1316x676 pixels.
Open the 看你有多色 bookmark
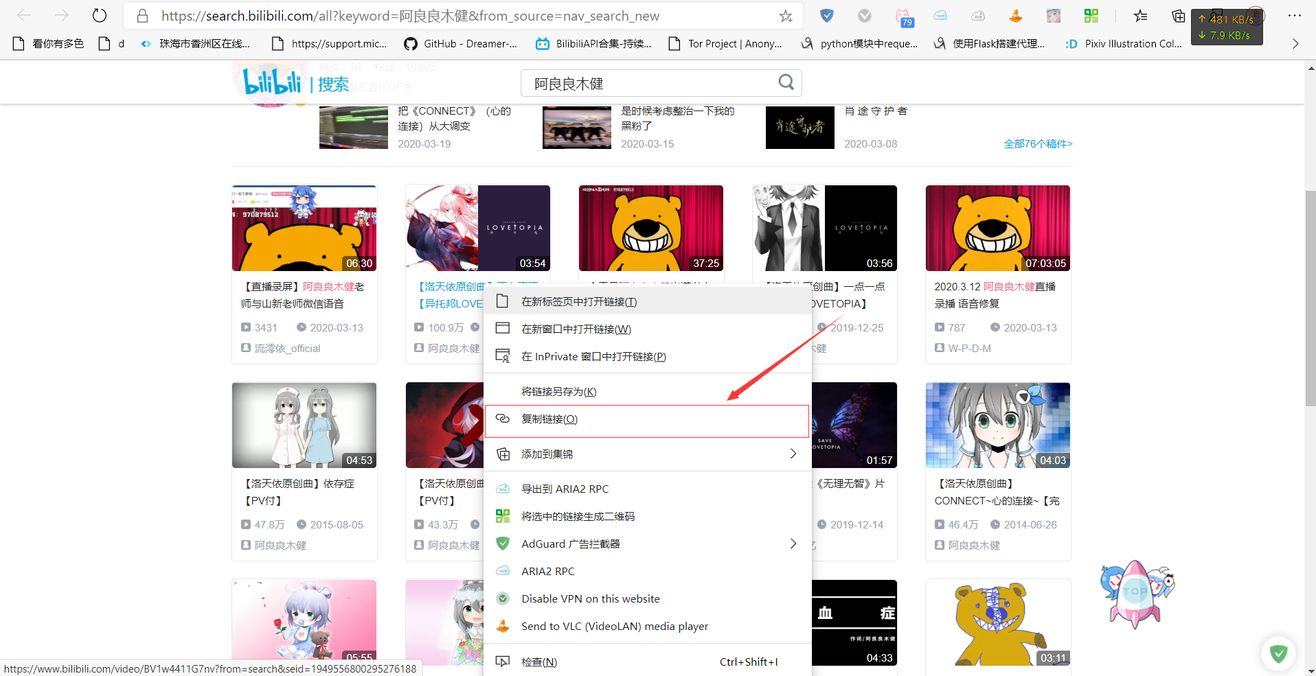(x=49, y=43)
